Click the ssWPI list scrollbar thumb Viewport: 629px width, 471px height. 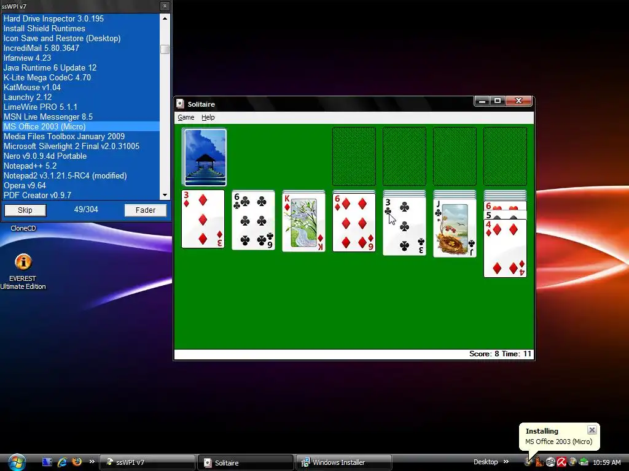tap(165, 49)
